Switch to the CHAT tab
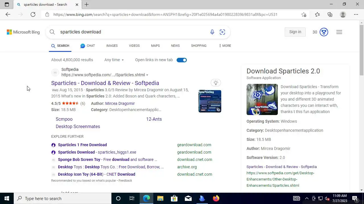The height and width of the screenshot is (204, 364). coord(88,46)
